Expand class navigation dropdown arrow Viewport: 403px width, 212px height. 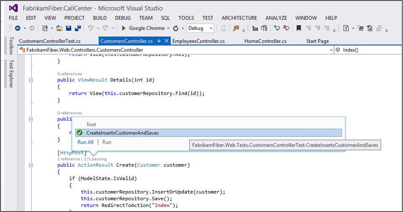pos(331,50)
